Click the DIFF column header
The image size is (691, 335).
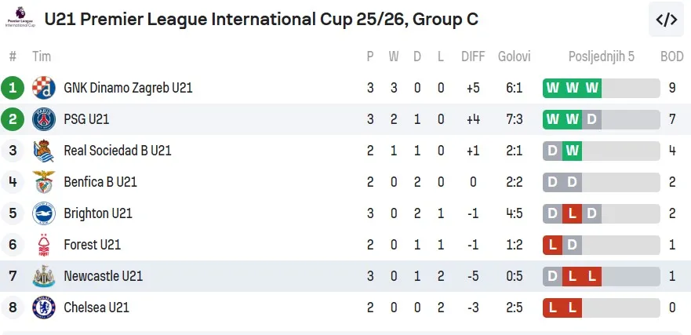point(473,56)
